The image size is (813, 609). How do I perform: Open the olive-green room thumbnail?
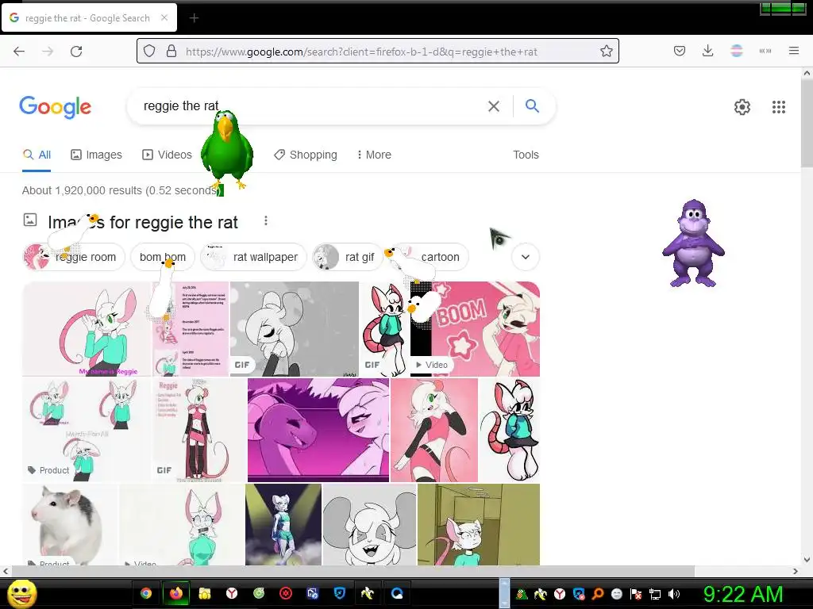pos(479,524)
